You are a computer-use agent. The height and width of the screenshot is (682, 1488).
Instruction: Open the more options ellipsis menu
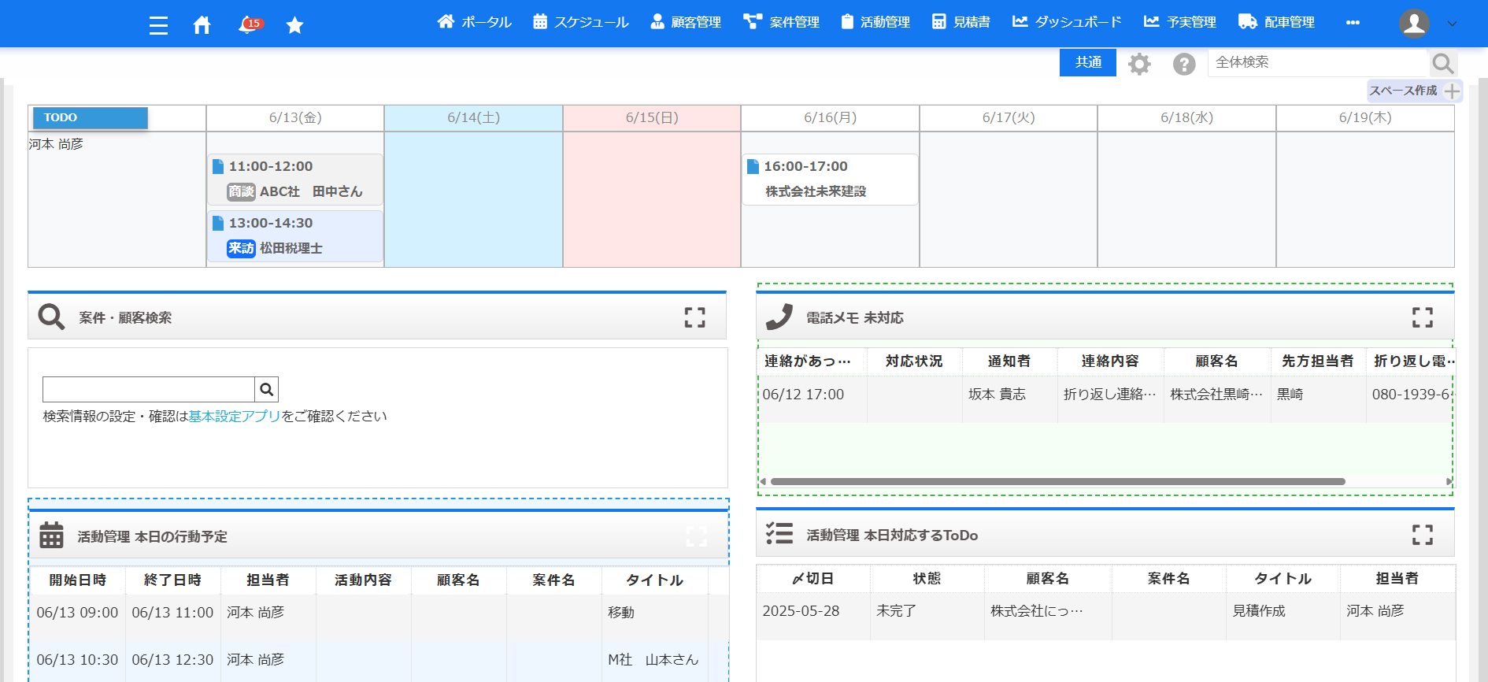point(1353,22)
